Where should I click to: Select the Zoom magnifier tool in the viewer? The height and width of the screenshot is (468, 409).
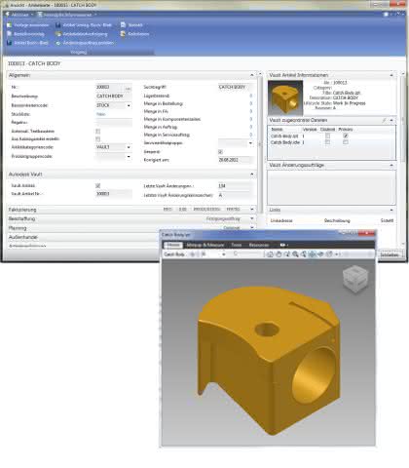pyautogui.click(x=295, y=254)
